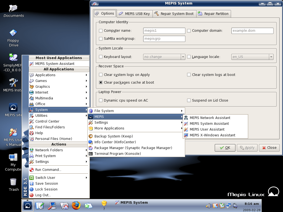Open the Language locale en_US dropdown
This screenshot has height=212, width=283.
coord(252,57)
